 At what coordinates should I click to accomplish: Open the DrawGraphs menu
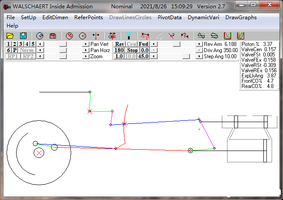tap(241, 18)
